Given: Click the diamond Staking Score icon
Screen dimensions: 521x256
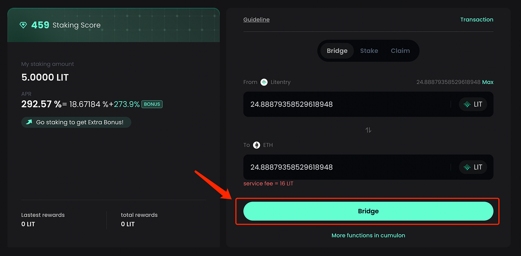Looking at the screenshot, I should pos(23,25).
